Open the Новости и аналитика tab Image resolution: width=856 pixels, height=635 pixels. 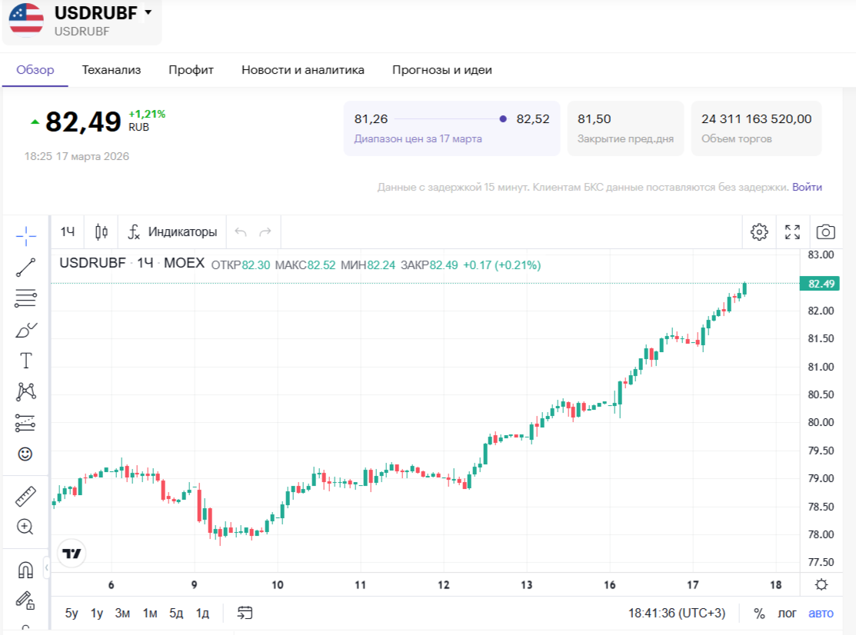click(302, 70)
